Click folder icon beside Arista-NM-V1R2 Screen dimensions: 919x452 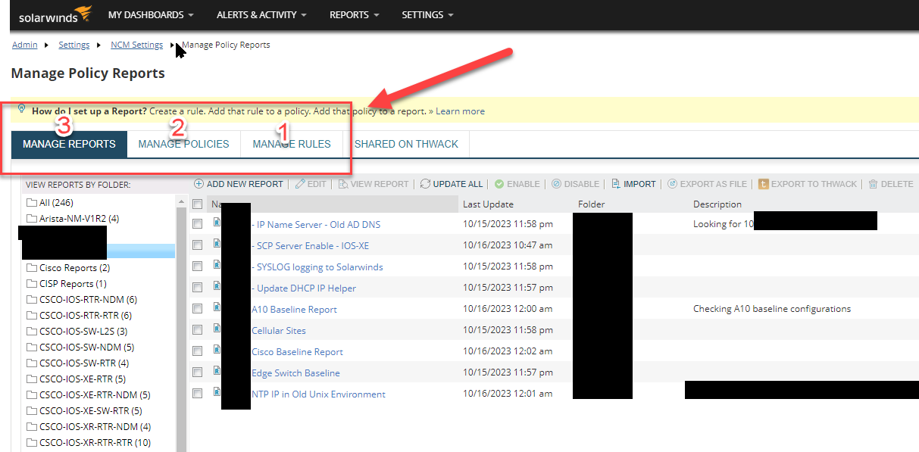(32, 219)
